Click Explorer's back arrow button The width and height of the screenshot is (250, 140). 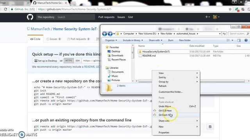click(105, 34)
